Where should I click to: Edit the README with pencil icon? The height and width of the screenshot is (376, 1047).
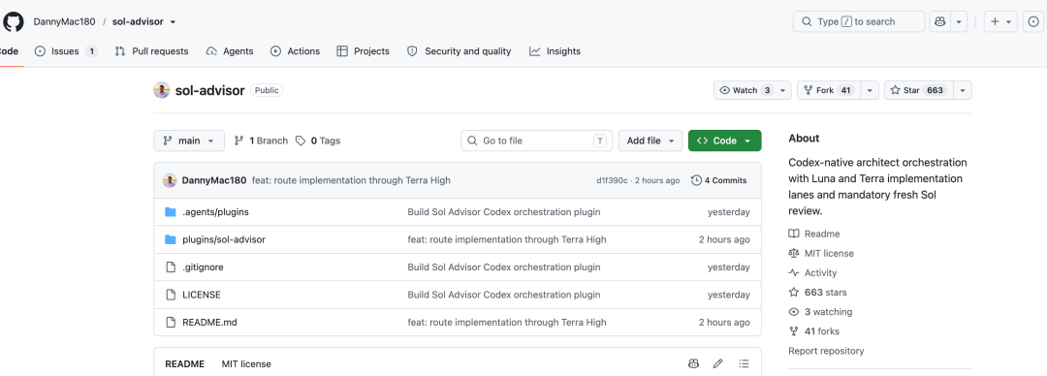[x=717, y=364]
